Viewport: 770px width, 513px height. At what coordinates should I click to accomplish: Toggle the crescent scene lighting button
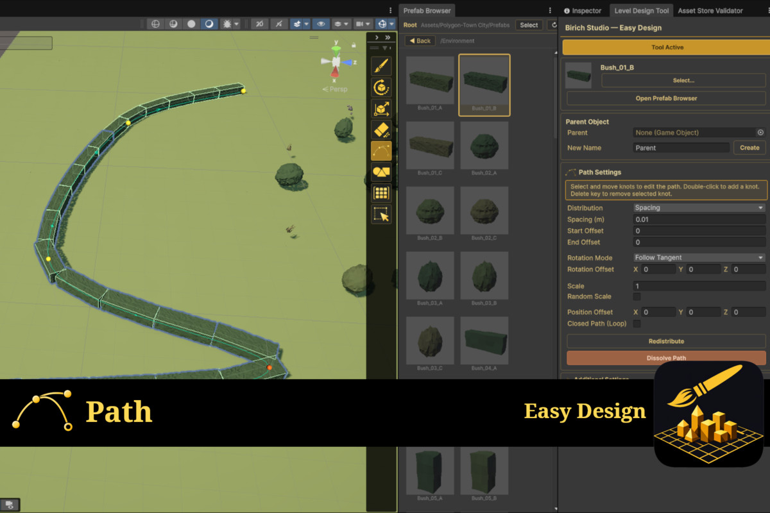(209, 24)
